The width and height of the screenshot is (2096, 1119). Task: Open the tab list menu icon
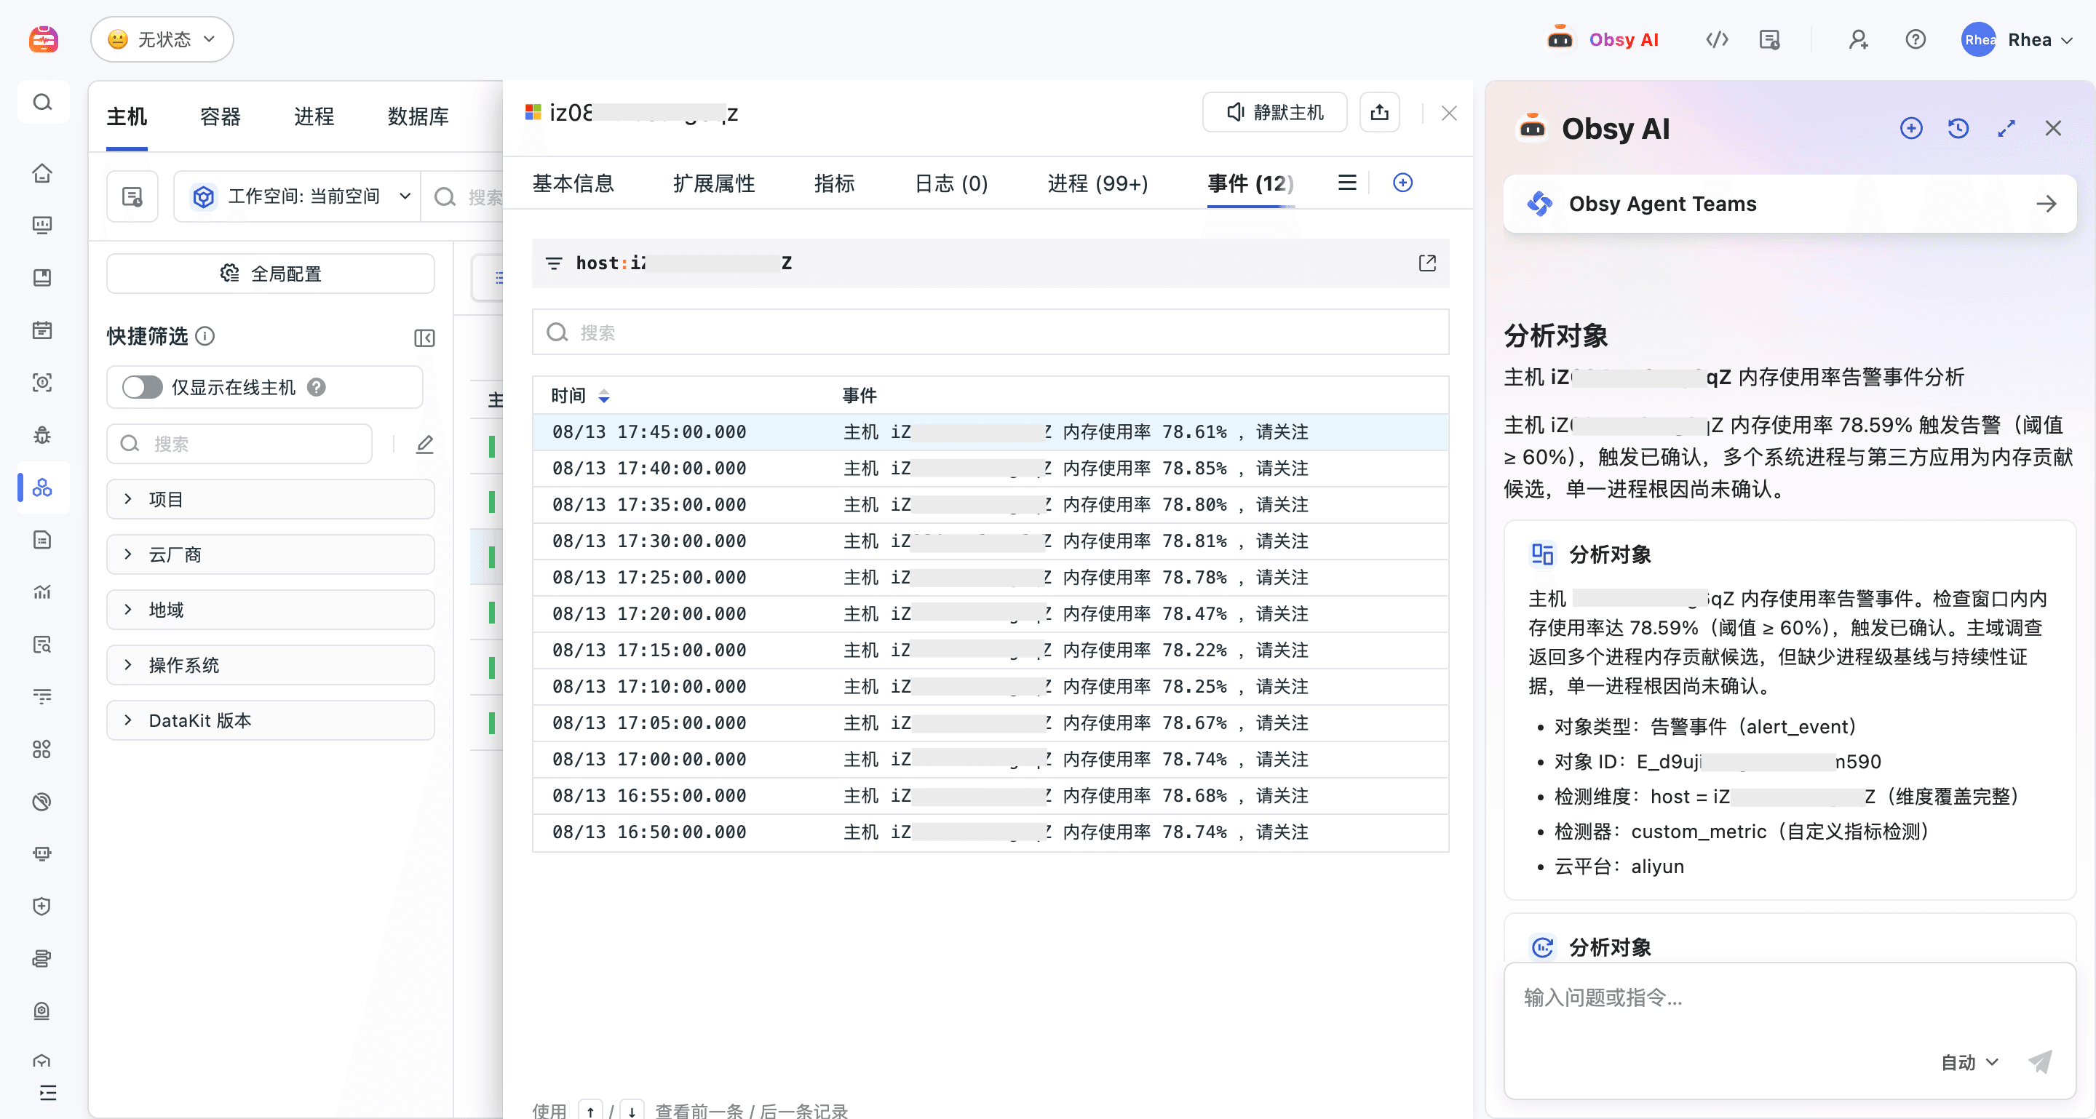coord(1347,183)
